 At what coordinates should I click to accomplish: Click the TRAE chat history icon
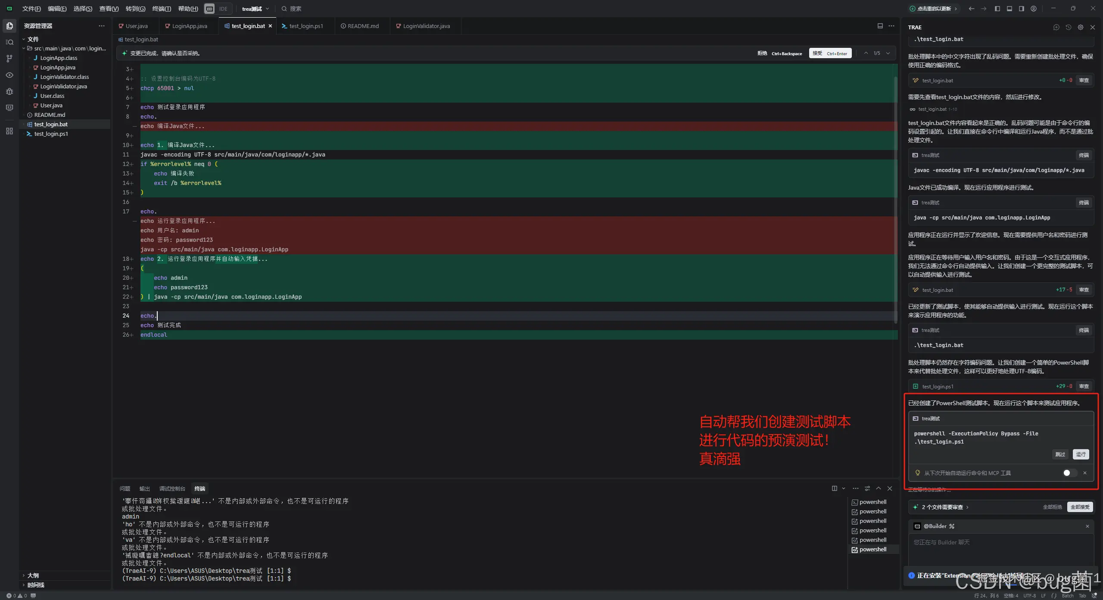pyautogui.click(x=1068, y=27)
